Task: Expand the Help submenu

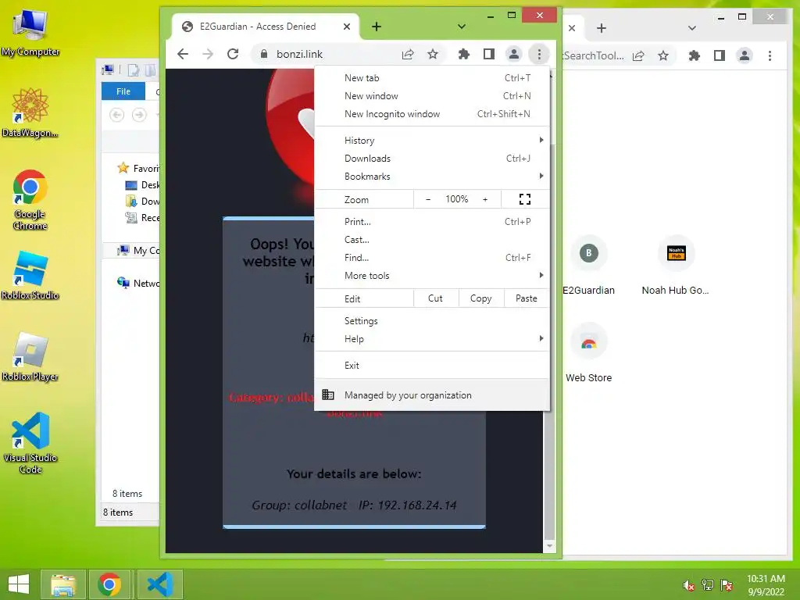Action: [x=432, y=339]
